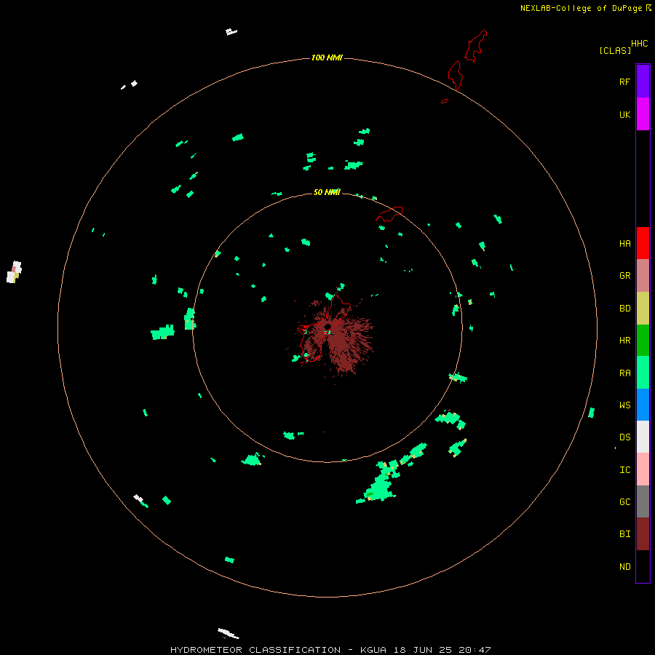Image resolution: width=655 pixels, height=655 pixels.
Task: Select the GR legend color block
Action: [643, 276]
